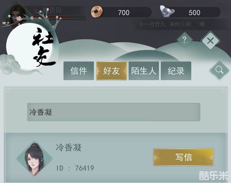
Task: Click the magnifier search icon
Action: (219, 70)
